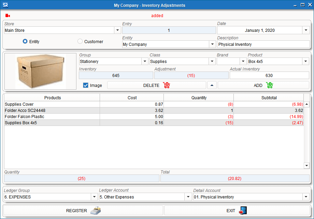Click the Subtotal column header
This screenshot has width=314, height=219.
click(269, 98)
